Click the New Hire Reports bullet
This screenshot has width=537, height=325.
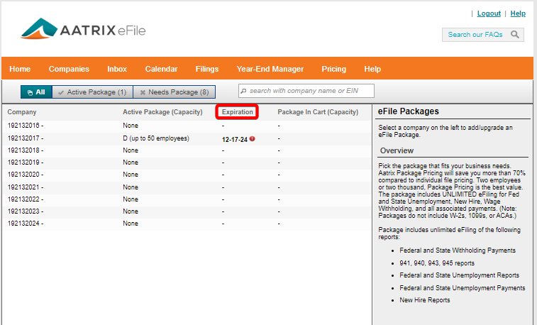pyautogui.click(x=425, y=300)
